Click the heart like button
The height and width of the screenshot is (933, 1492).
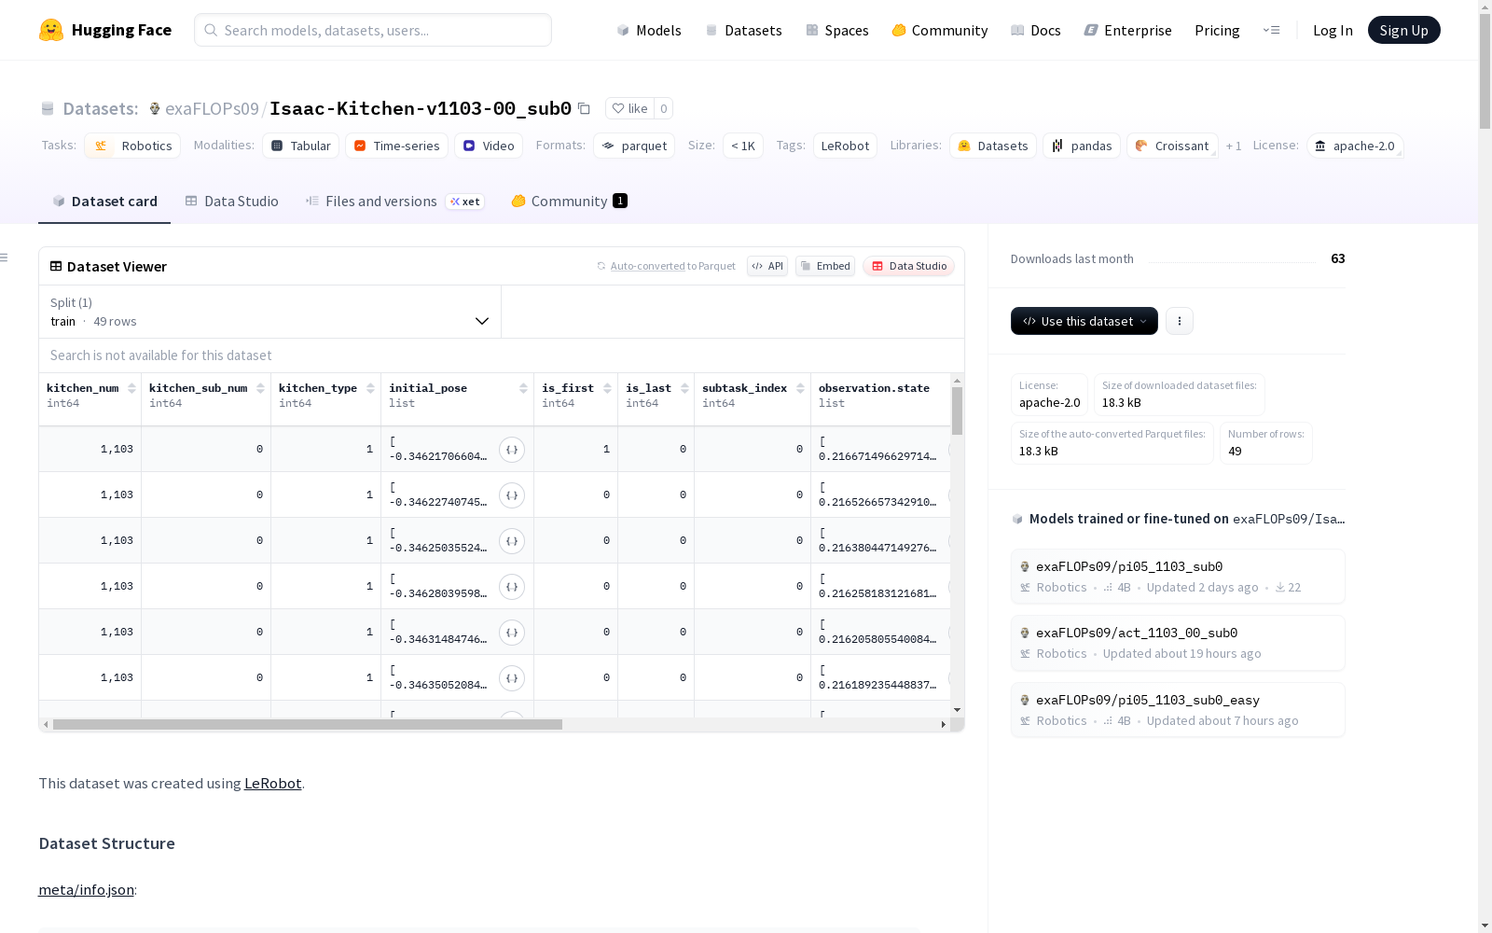[x=629, y=108]
